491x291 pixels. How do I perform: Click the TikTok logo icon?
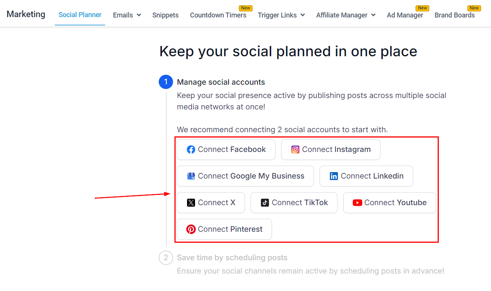tap(265, 203)
